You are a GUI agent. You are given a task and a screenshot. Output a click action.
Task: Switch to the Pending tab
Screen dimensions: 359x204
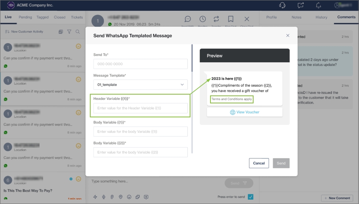click(x=25, y=17)
